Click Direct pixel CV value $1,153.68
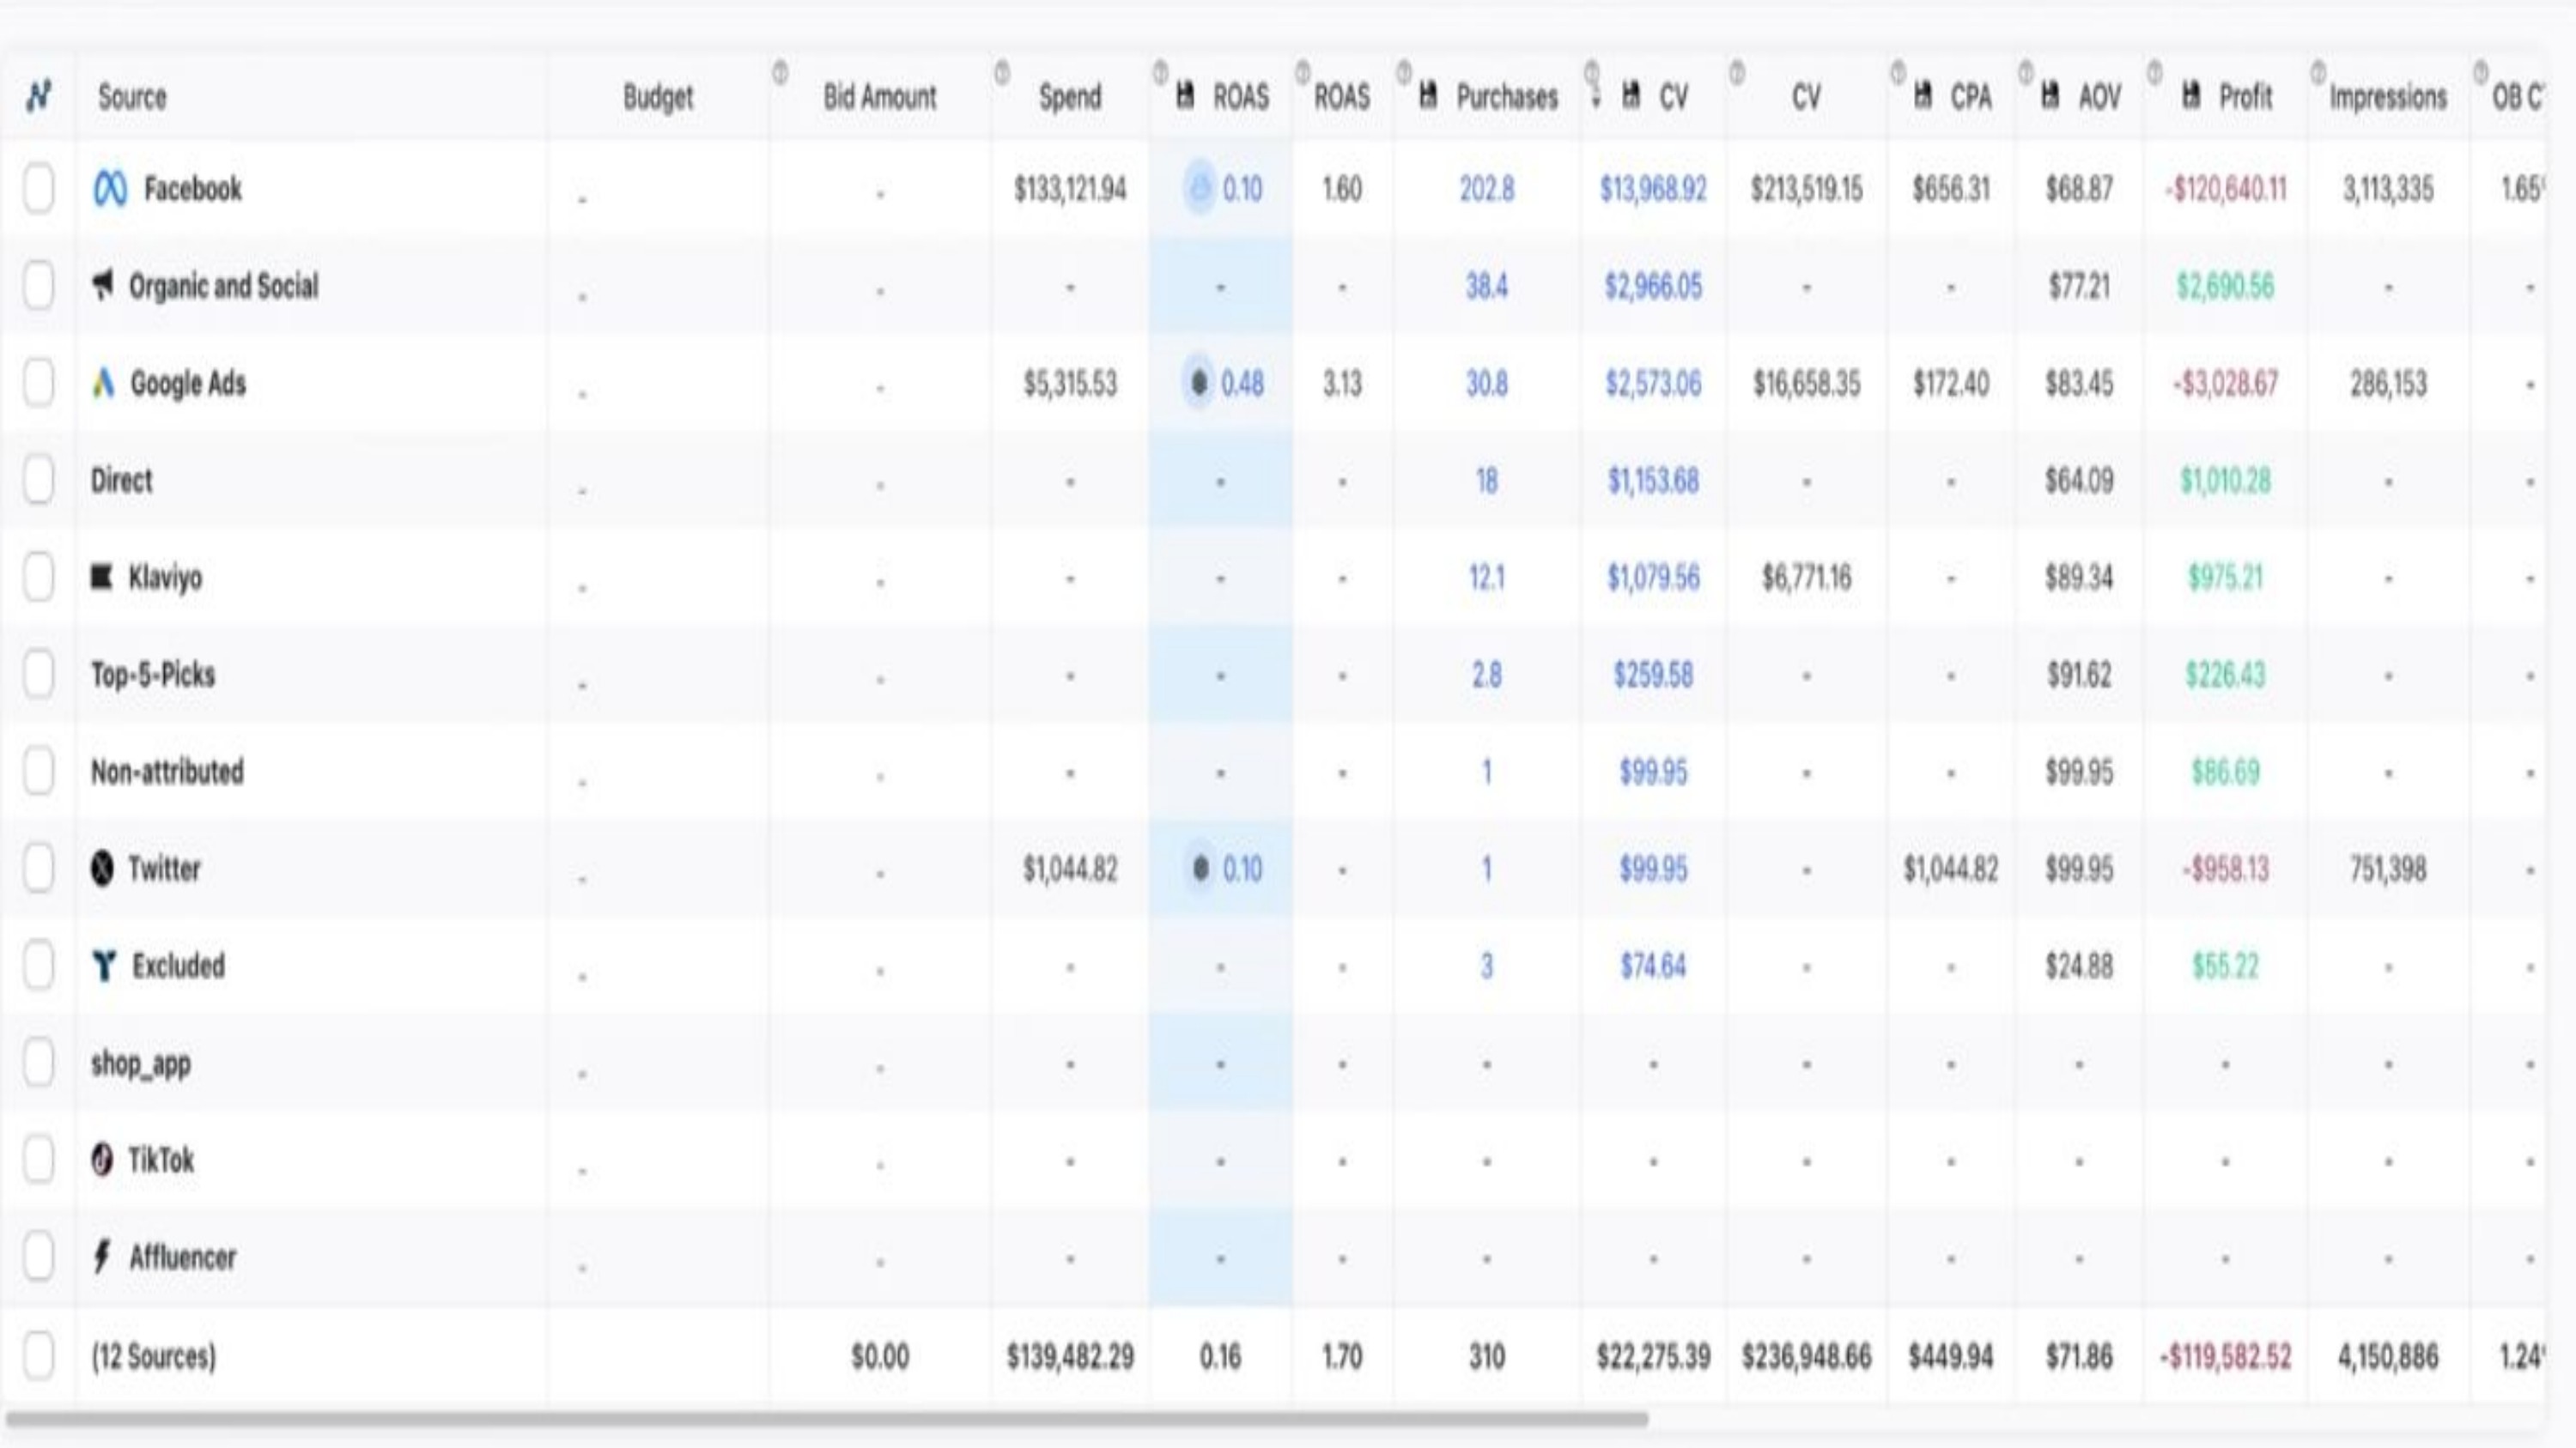Image resolution: width=2576 pixels, height=1448 pixels. tap(1653, 481)
